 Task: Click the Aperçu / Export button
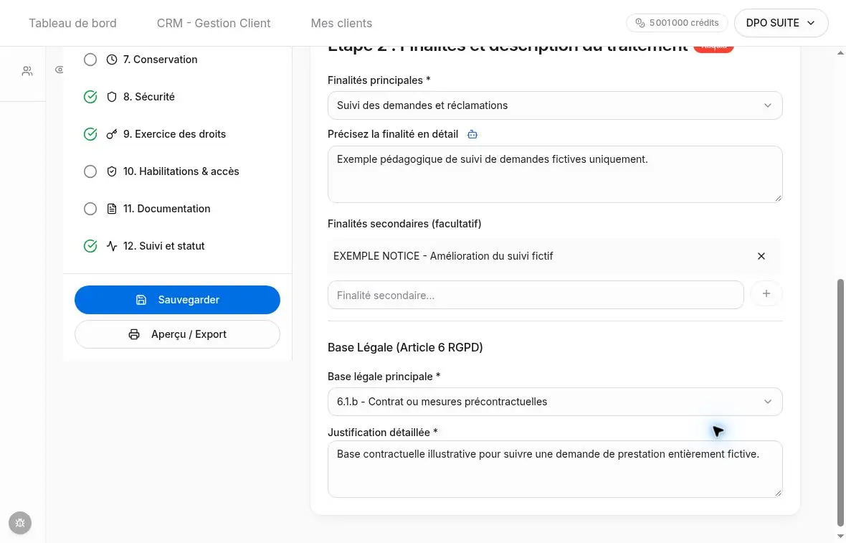177,334
